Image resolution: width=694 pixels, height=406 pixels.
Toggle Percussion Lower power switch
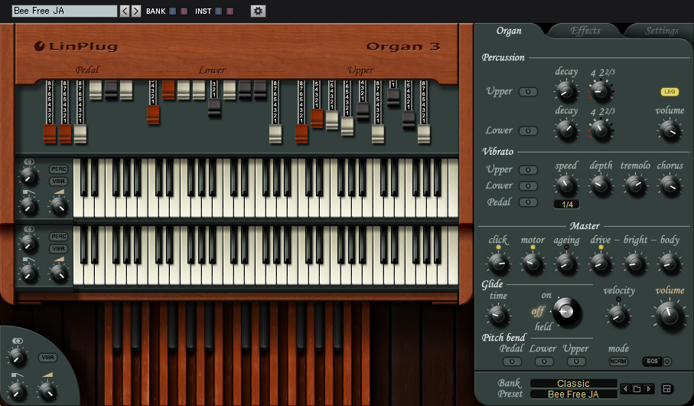point(528,131)
